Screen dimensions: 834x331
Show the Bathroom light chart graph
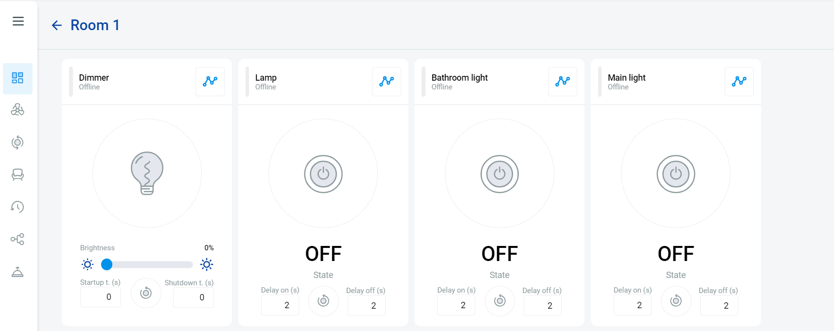(563, 81)
